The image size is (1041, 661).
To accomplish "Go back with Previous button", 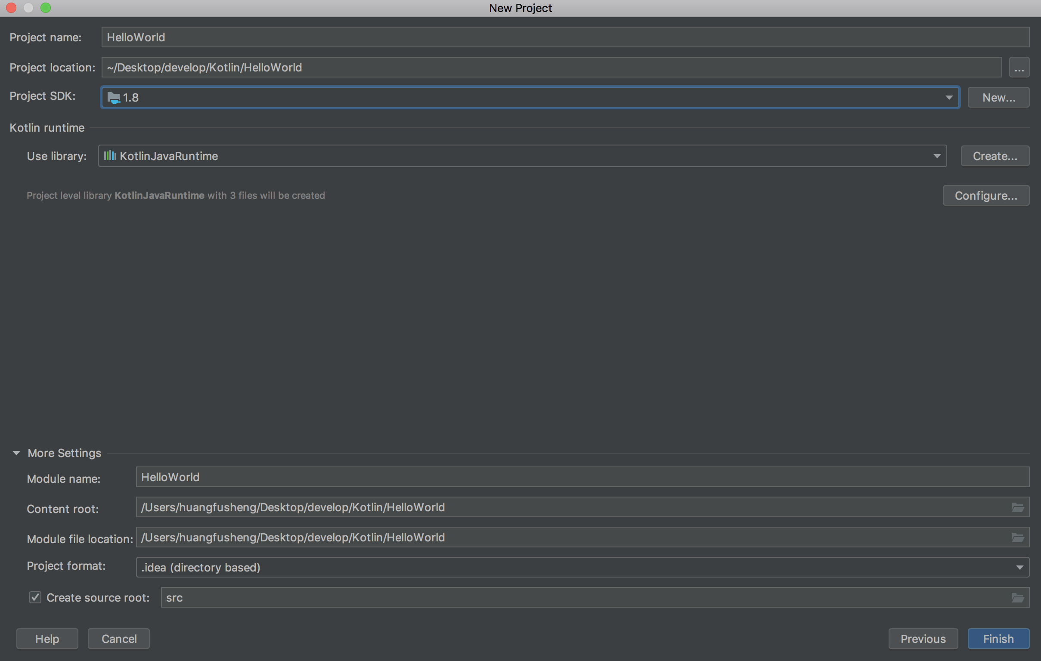I will pos(923,639).
